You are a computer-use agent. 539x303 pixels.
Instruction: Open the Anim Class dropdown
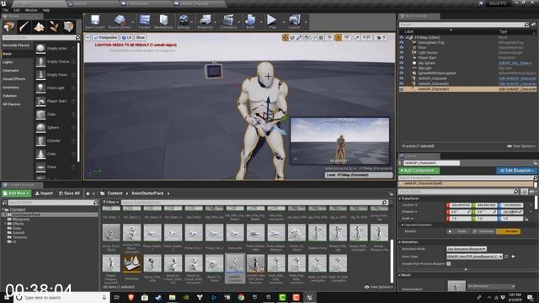click(x=474, y=257)
